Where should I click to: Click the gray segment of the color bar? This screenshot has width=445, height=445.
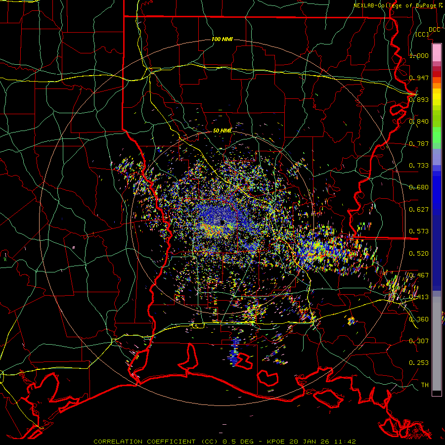click(437, 344)
